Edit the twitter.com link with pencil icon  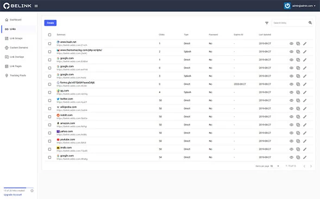click(x=305, y=101)
